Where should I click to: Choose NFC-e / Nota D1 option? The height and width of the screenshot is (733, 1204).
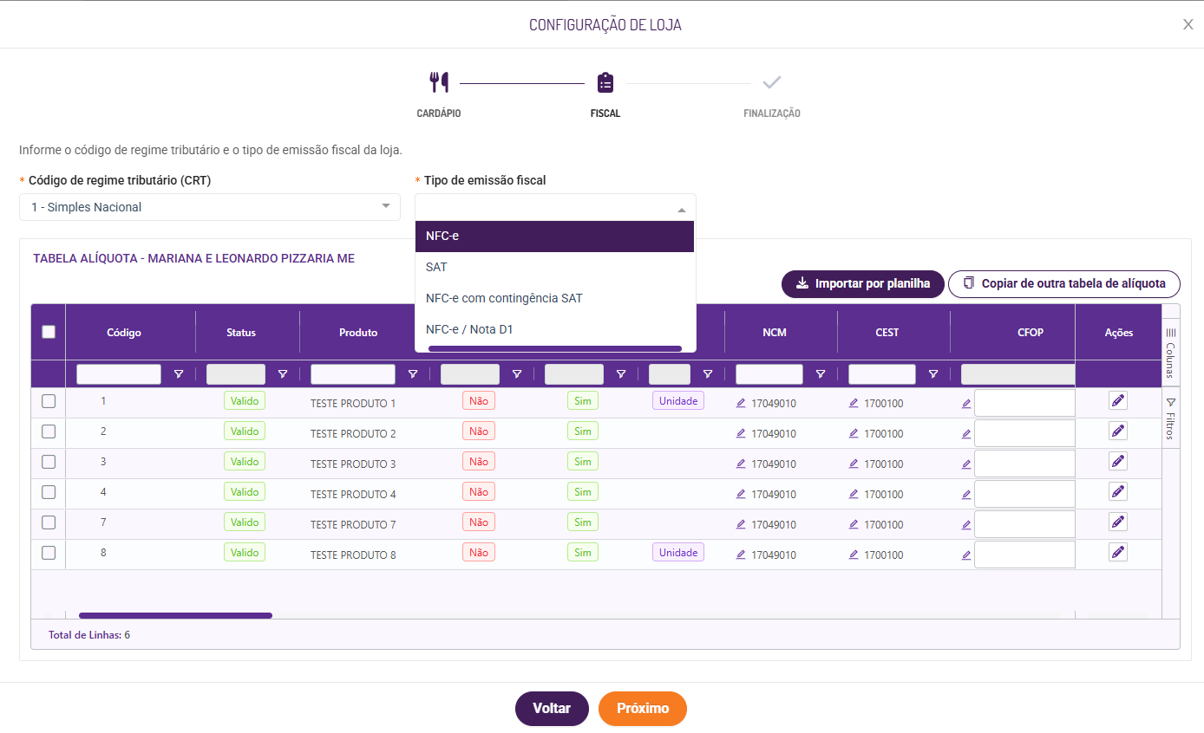click(554, 329)
